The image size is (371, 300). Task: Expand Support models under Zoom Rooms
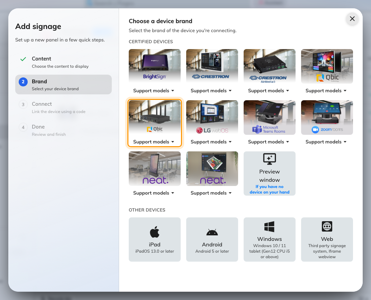(326, 142)
